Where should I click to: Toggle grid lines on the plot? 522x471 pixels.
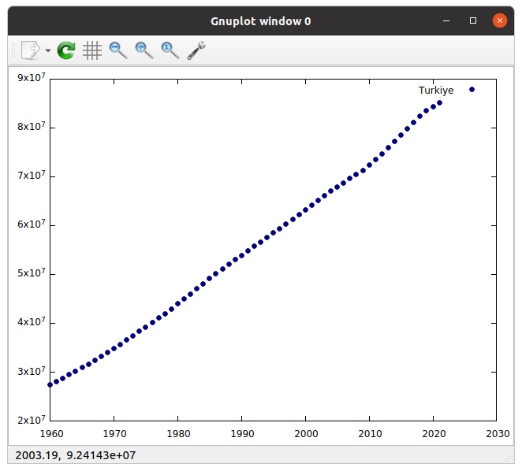92,50
